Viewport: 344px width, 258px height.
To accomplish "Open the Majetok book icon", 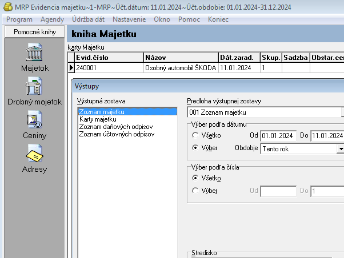I will 34,53.
